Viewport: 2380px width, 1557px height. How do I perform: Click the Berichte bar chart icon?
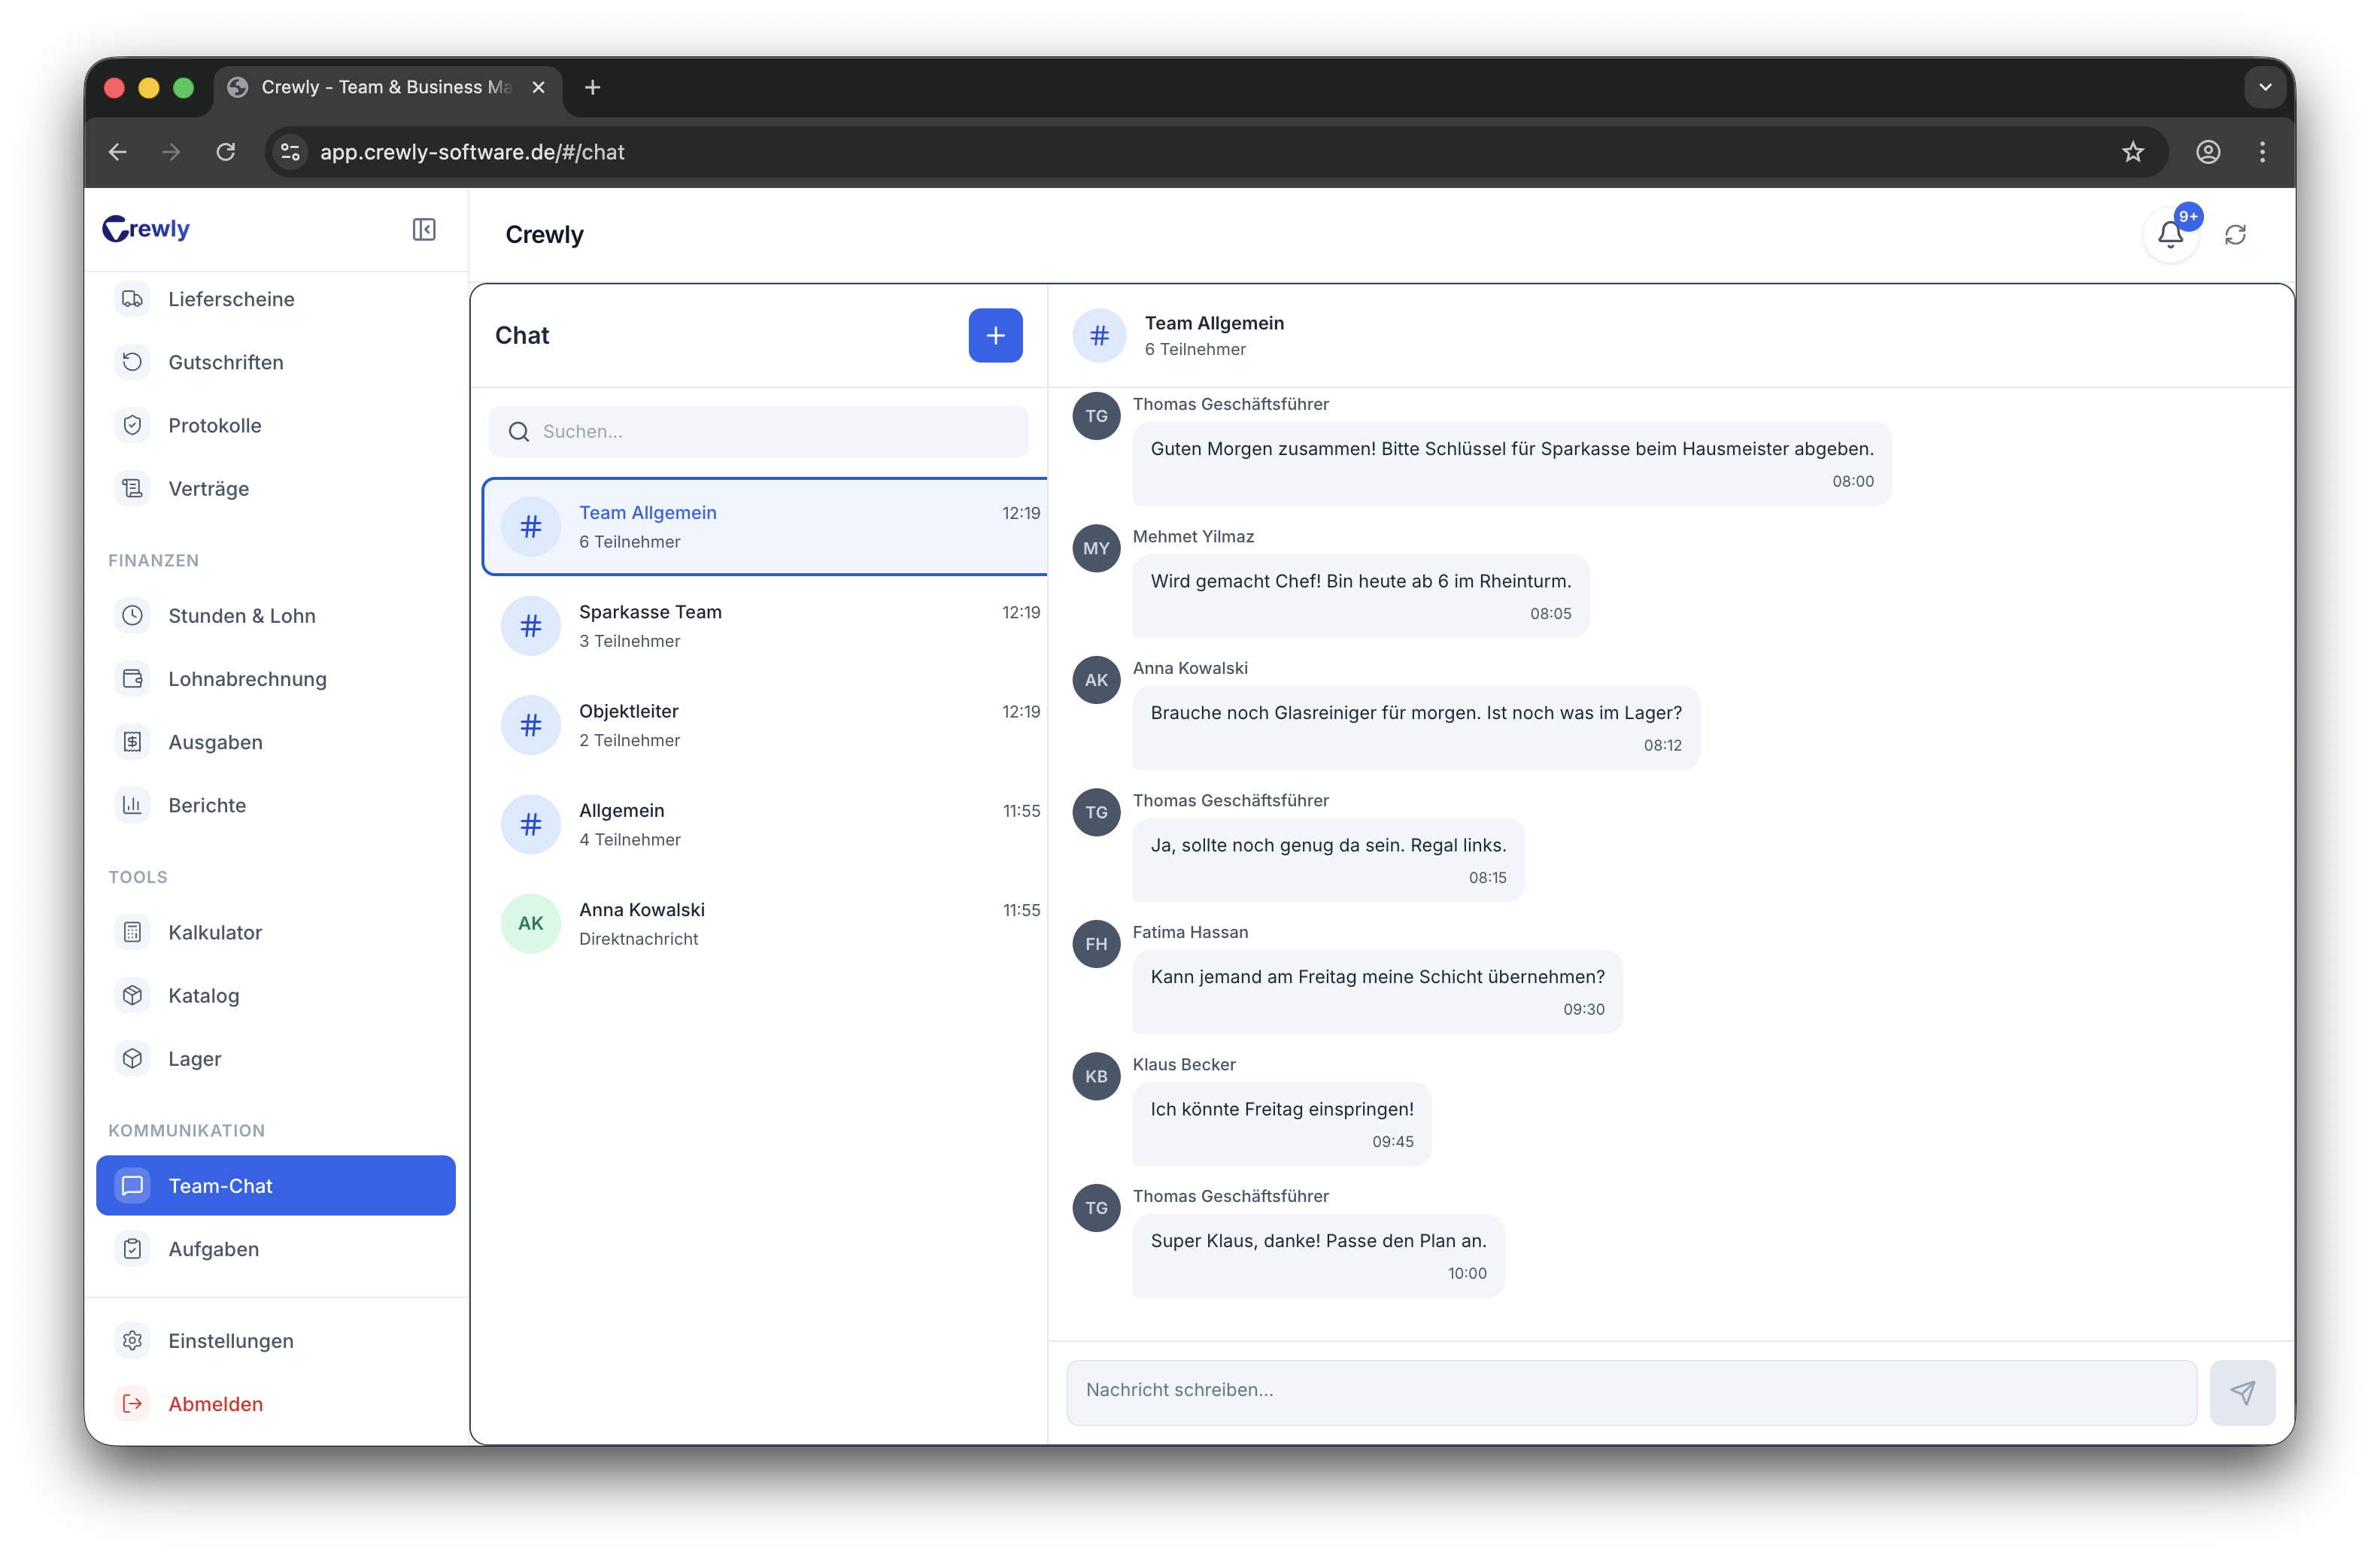point(133,805)
